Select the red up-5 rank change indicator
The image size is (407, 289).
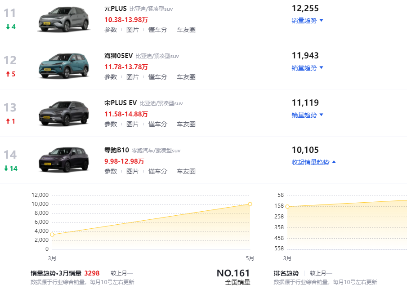(x=11, y=74)
